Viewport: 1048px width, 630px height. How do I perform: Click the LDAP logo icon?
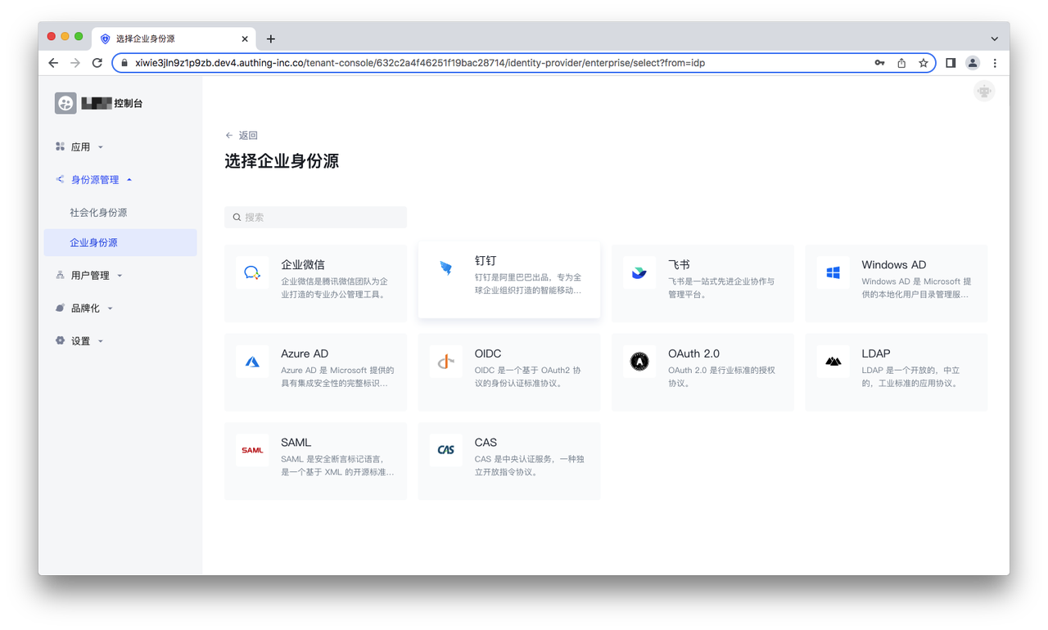[833, 362]
